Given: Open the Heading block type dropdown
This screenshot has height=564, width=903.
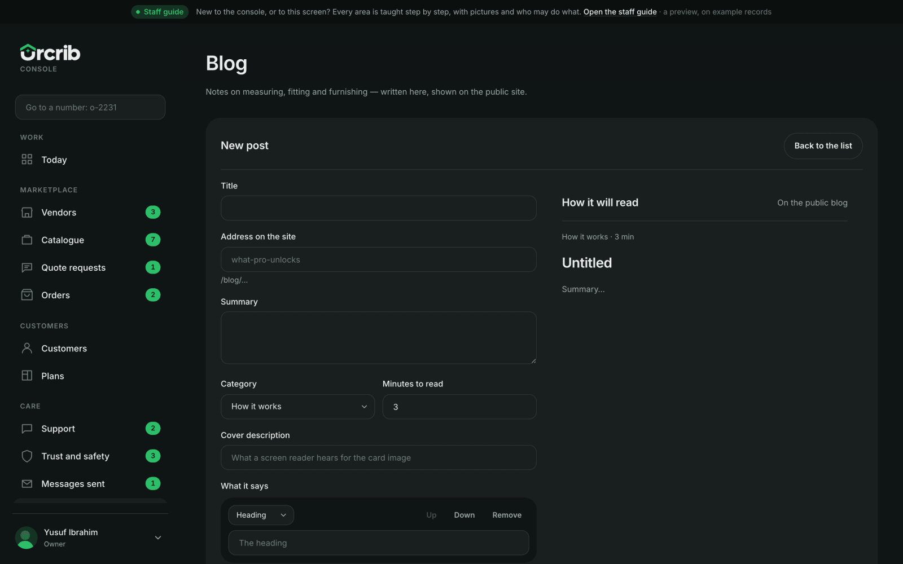Looking at the screenshot, I should [x=261, y=515].
